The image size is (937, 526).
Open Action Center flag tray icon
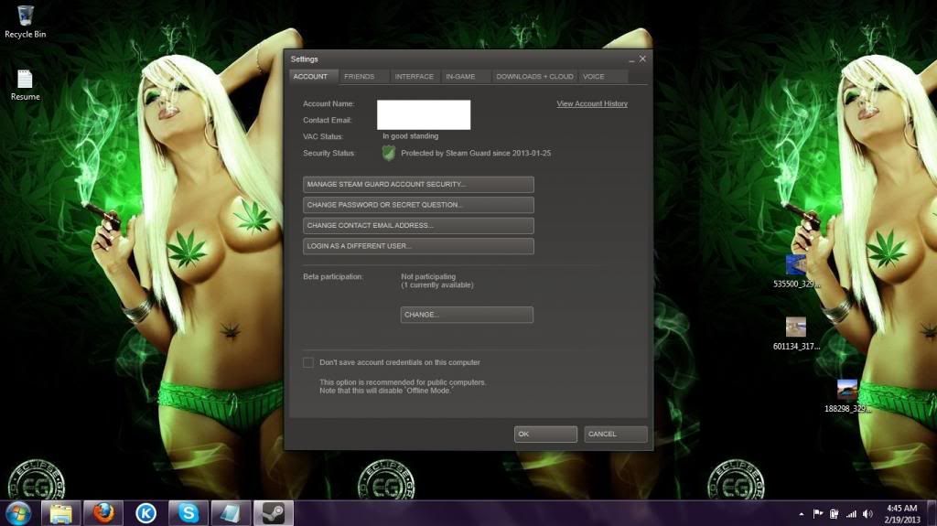[x=817, y=514]
